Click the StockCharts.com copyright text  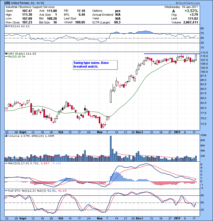[188, 3]
